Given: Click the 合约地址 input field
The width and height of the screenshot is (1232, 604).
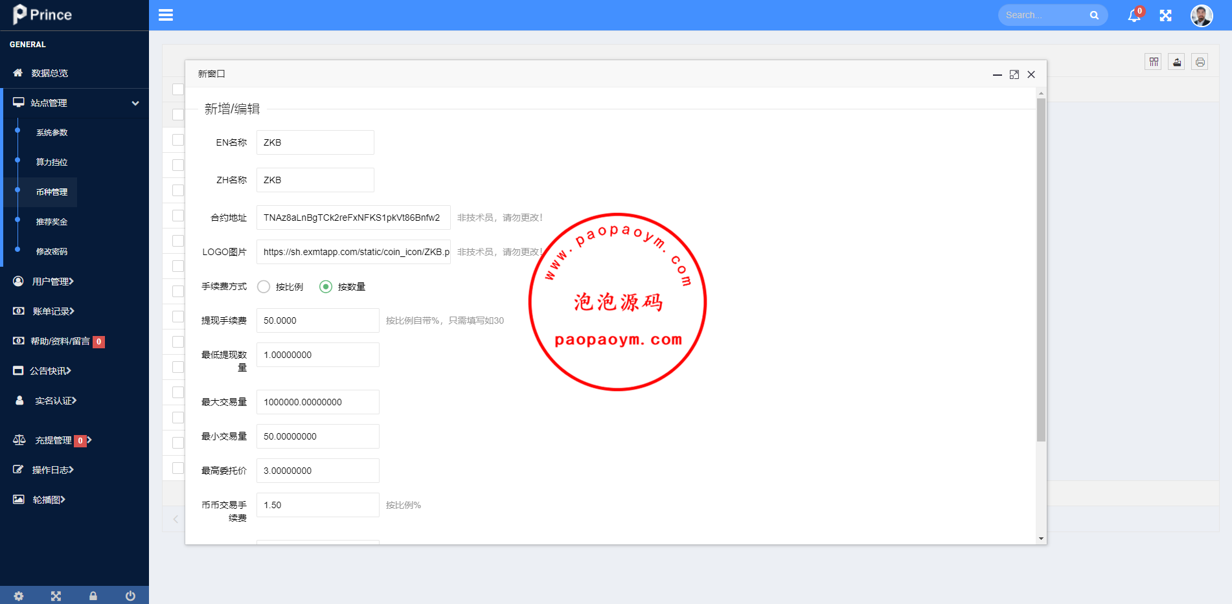Looking at the screenshot, I should (353, 218).
